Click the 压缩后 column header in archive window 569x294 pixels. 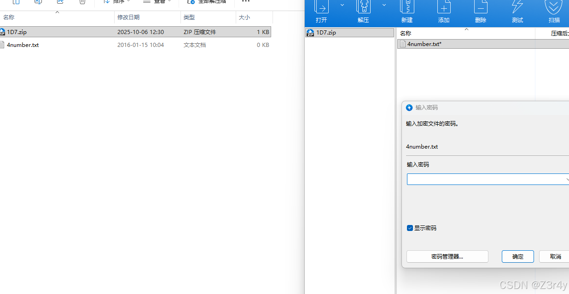pyautogui.click(x=560, y=33)
